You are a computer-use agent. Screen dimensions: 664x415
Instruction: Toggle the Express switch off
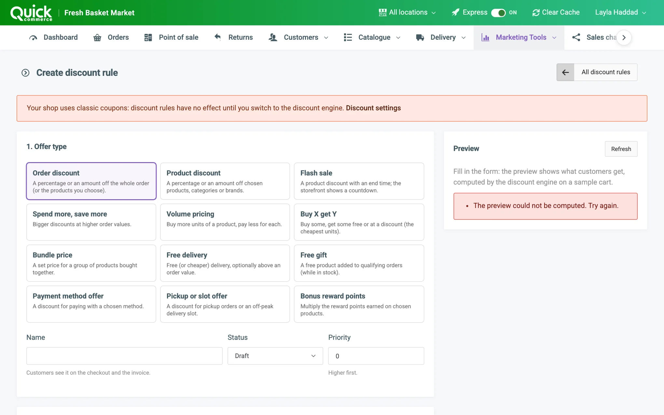498,13
